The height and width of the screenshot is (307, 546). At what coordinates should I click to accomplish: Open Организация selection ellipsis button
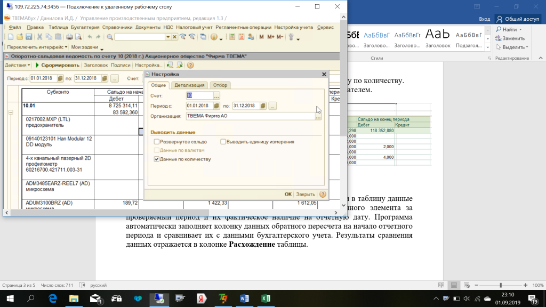(318, 116)
